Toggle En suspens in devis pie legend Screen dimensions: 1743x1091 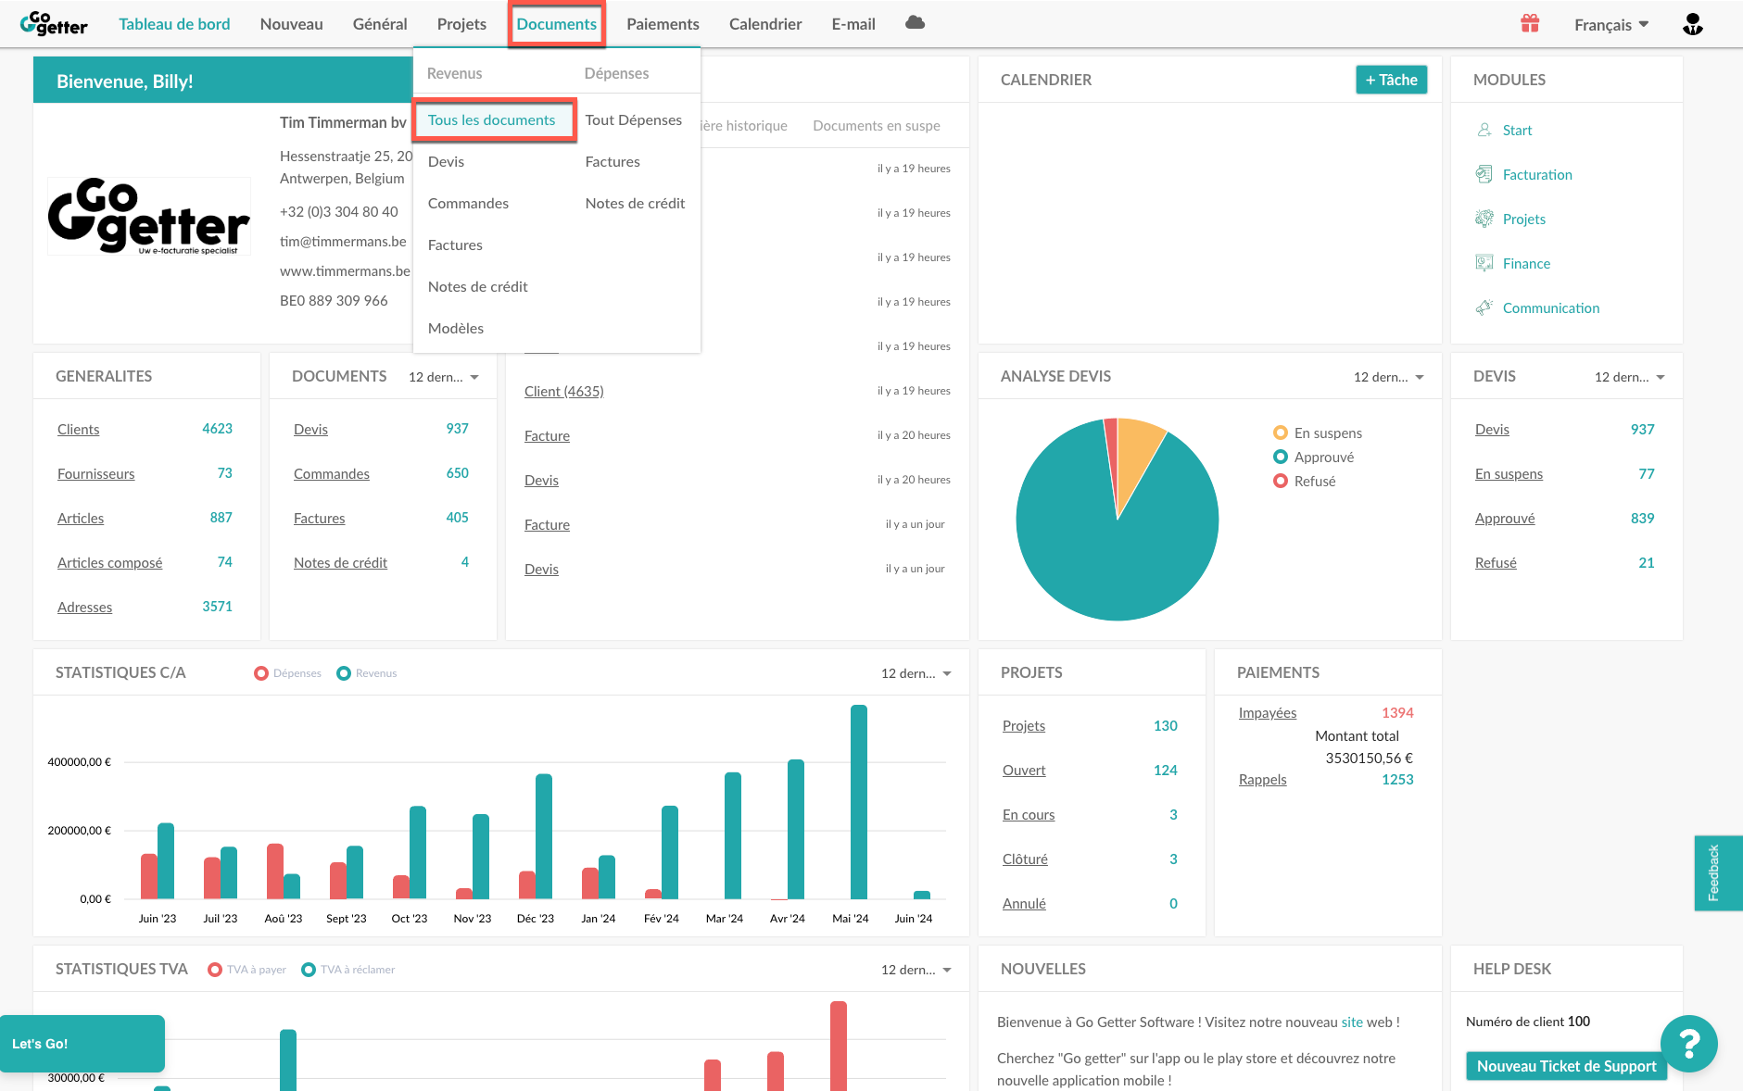click(x=1318, y=433)
